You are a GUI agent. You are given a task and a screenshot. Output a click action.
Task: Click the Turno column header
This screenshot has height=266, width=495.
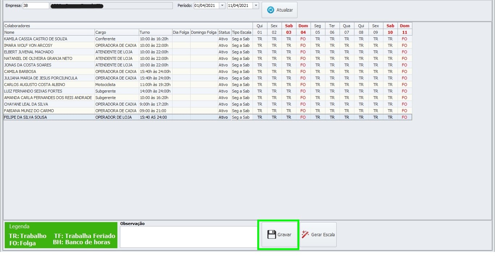[155, 32]
